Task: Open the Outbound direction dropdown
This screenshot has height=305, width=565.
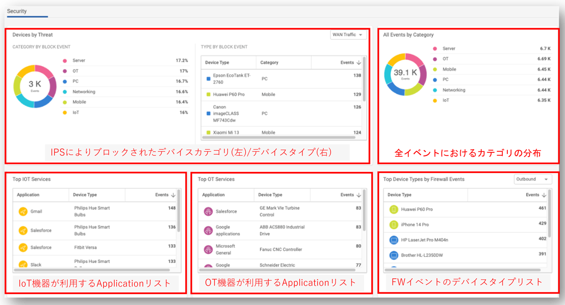Action: [533, 179]
